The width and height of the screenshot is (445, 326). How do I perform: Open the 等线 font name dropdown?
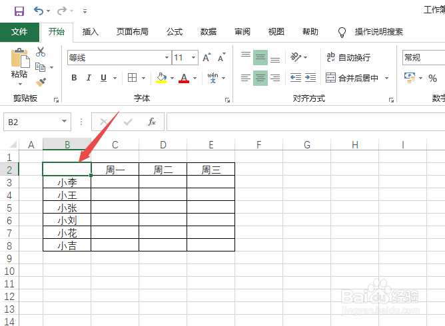pos(167,57)
